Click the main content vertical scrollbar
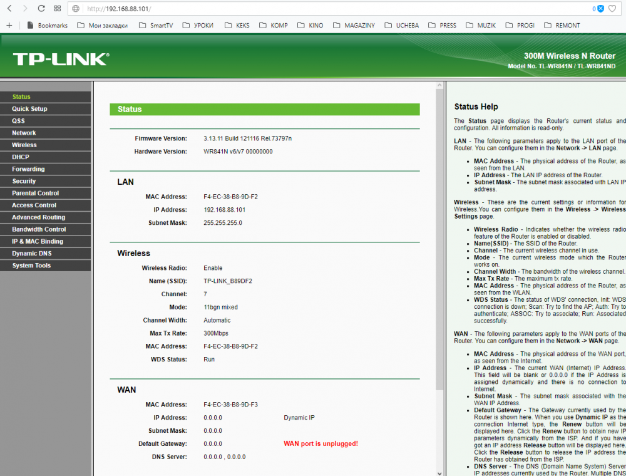 pyautogui.click(x=439, y=251)
